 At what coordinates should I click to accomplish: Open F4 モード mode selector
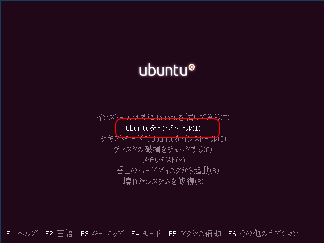point(147,234)
